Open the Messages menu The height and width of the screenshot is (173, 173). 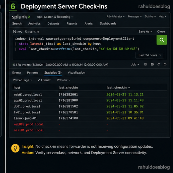coord(135,16)
